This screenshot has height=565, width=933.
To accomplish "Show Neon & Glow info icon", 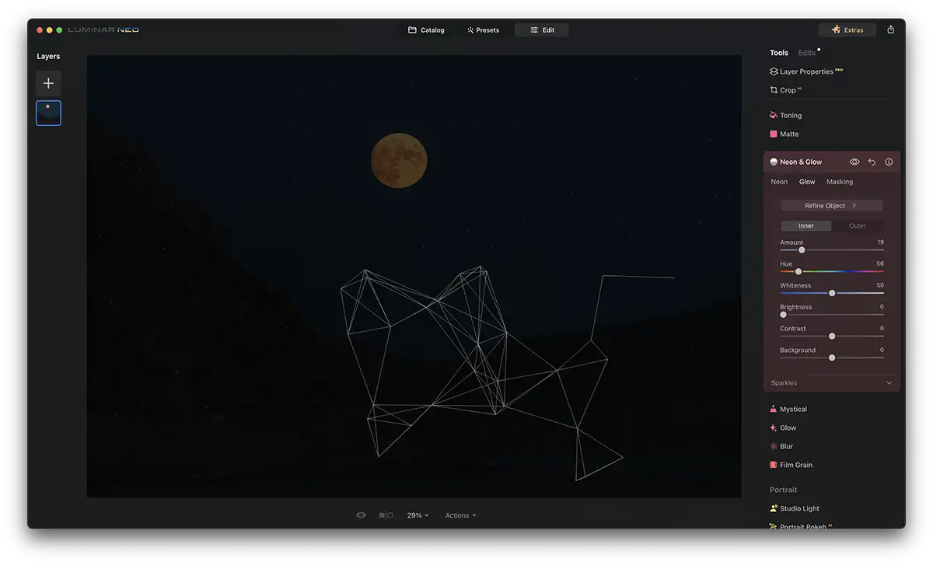I will (x=889, y=162).
